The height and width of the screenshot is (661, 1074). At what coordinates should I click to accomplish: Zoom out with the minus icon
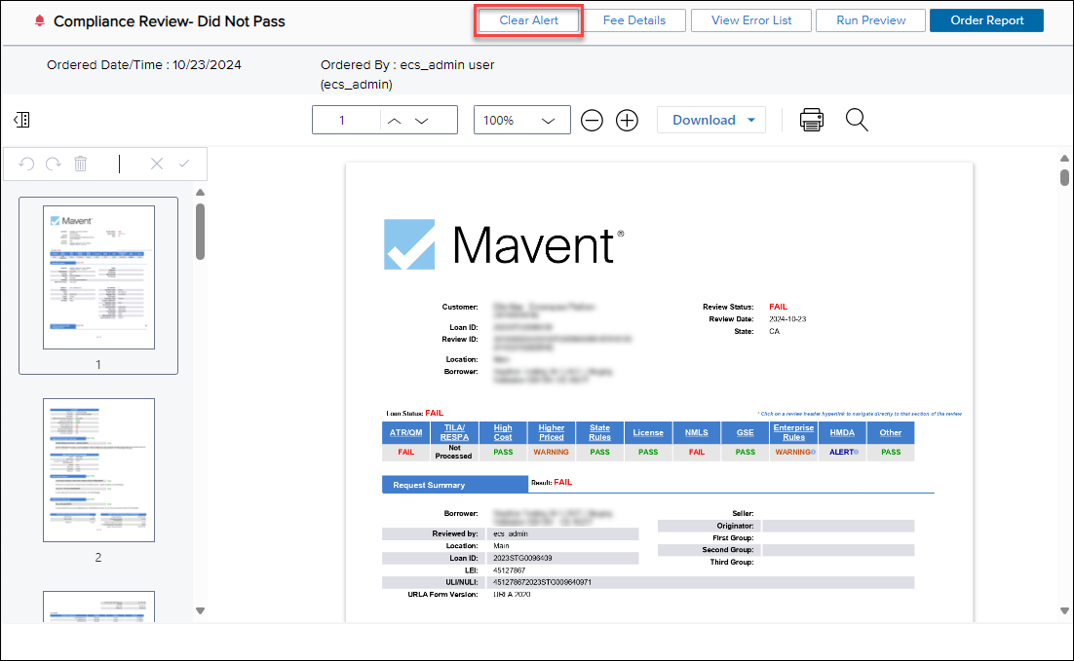pyautogui.click(x=592, y=121)
